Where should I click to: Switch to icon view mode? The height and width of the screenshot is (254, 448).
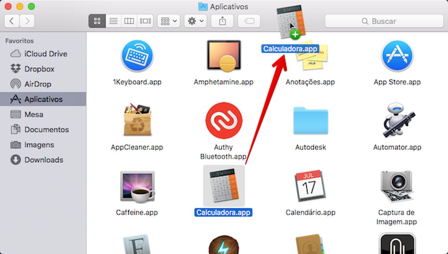point(97,21)
